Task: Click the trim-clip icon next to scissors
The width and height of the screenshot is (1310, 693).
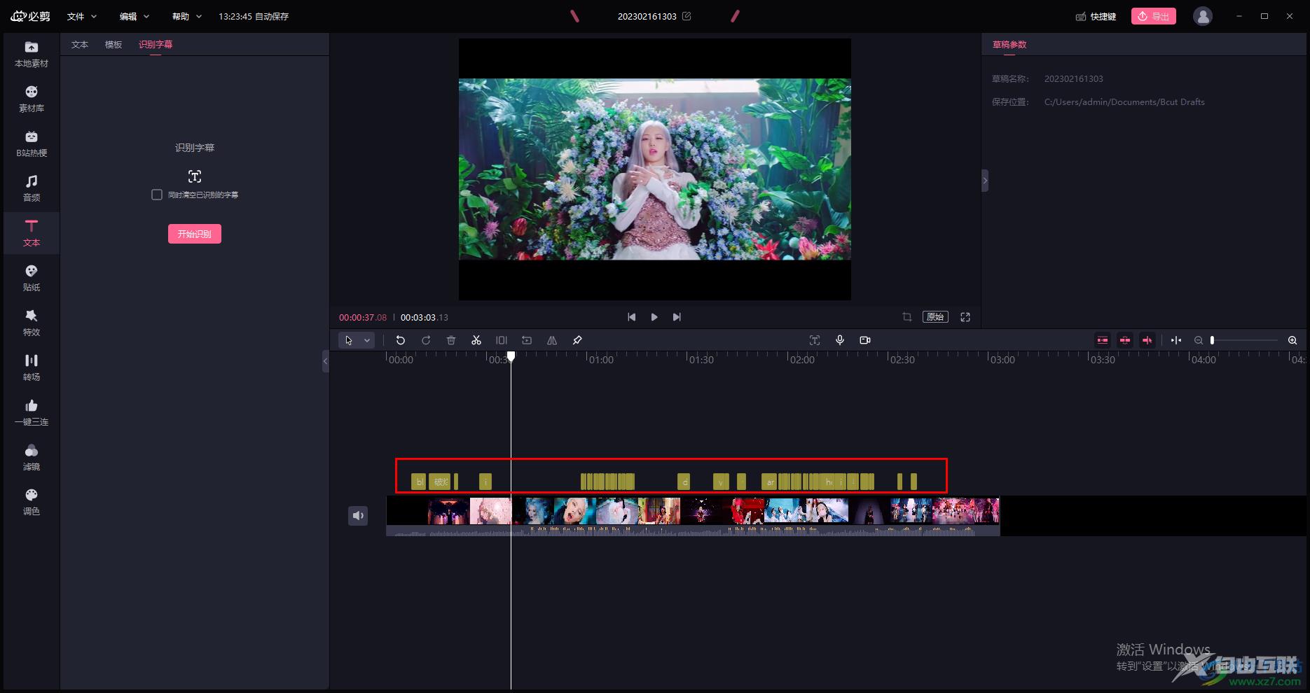Action: coord(502,340)
